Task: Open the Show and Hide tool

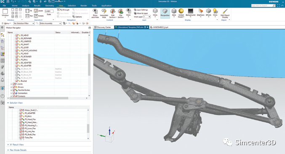Action: pos(95,13)
